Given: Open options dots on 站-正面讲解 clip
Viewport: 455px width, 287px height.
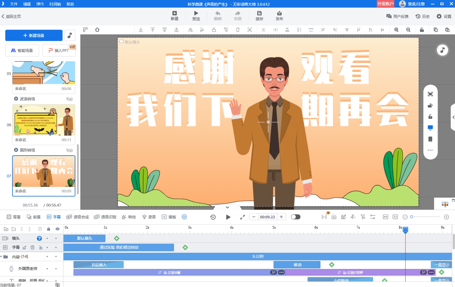Looking at the screenshot, I should tap(281, 272).
